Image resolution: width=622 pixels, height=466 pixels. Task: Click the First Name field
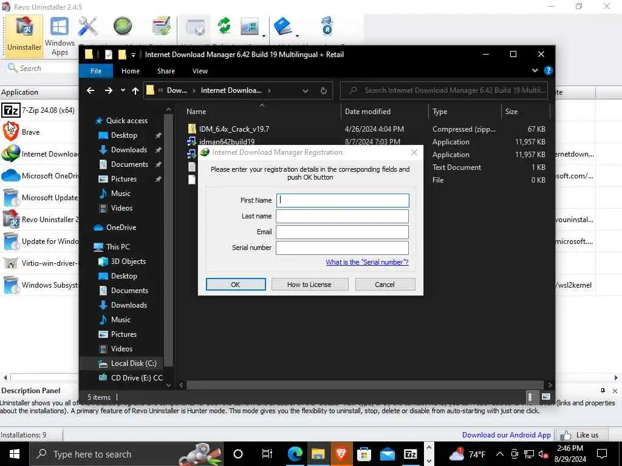pyautogui.click(x=343, y=200)
